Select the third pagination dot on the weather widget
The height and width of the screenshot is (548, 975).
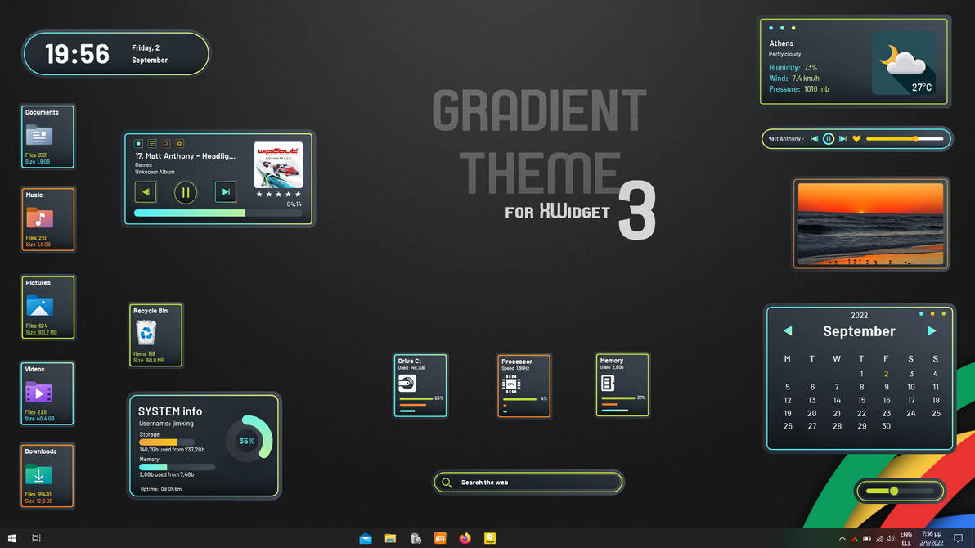(x=792, y=27)
